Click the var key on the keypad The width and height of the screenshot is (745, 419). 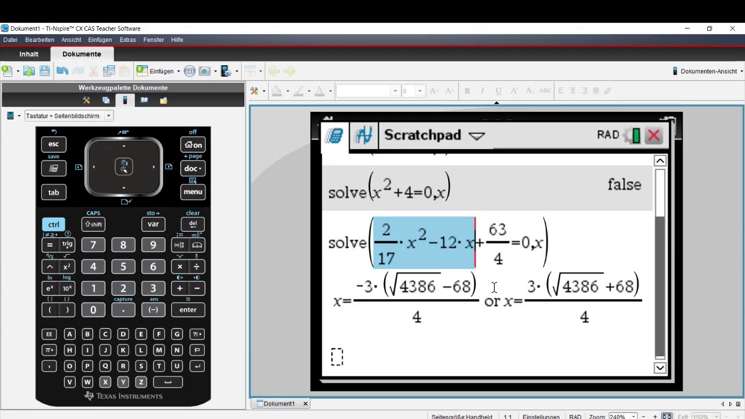coord(153,224)
